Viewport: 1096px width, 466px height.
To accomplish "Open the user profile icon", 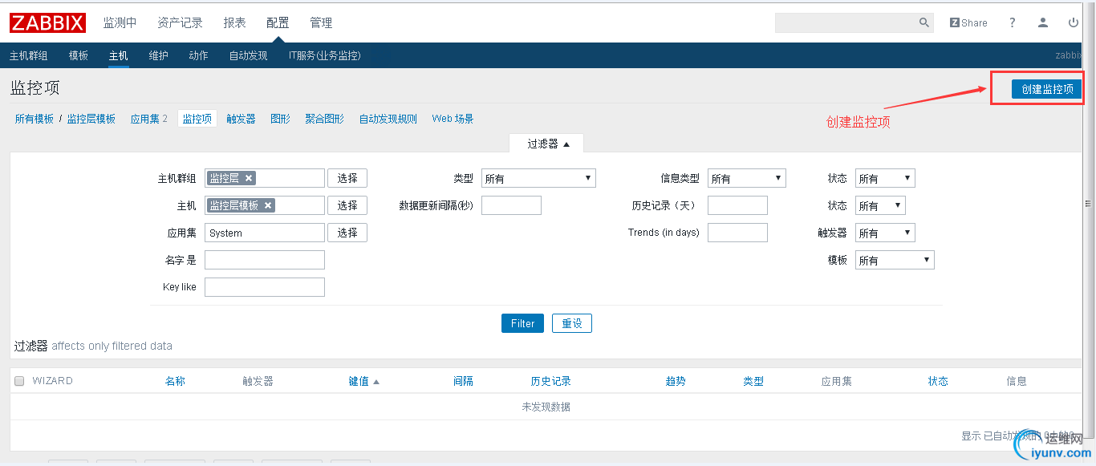I will pos(1043,23).
